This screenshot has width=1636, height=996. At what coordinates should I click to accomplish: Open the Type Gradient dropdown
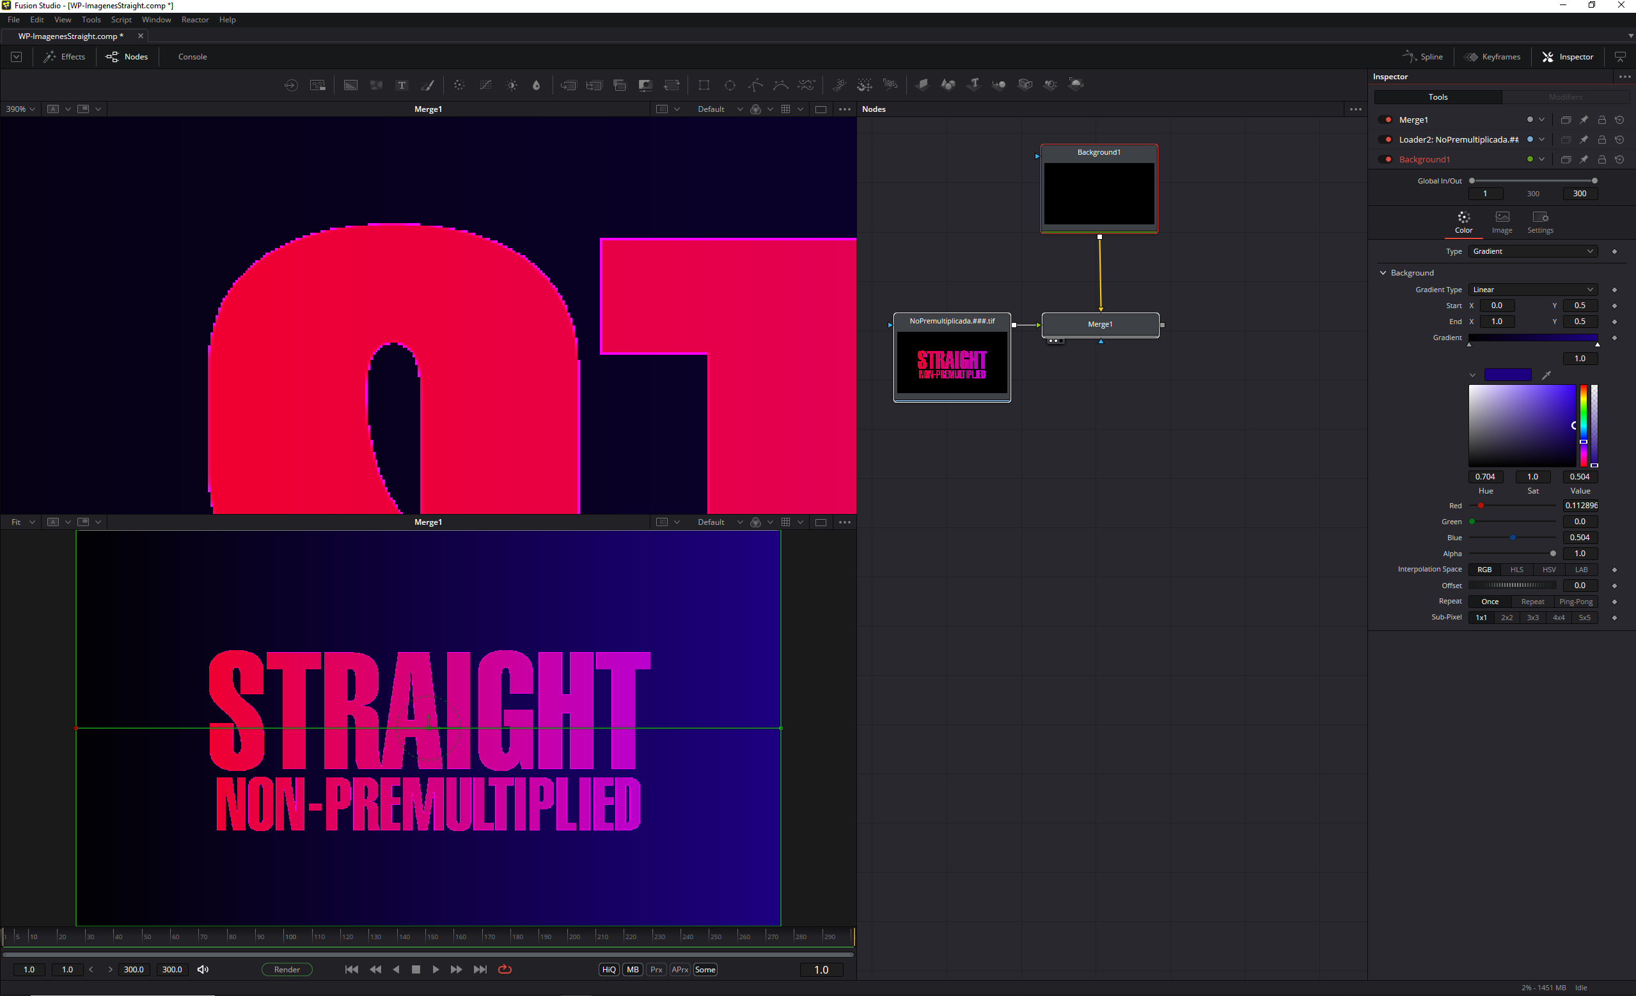(x=1532, y=251)
